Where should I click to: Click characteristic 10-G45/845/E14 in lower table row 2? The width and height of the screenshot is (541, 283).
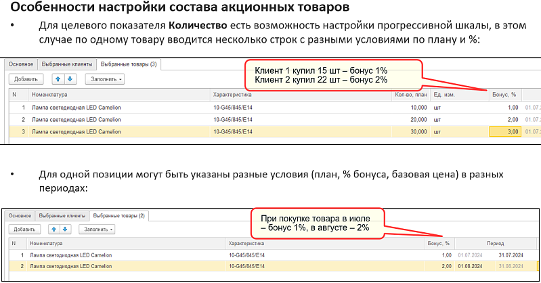(x=246, y=267)
